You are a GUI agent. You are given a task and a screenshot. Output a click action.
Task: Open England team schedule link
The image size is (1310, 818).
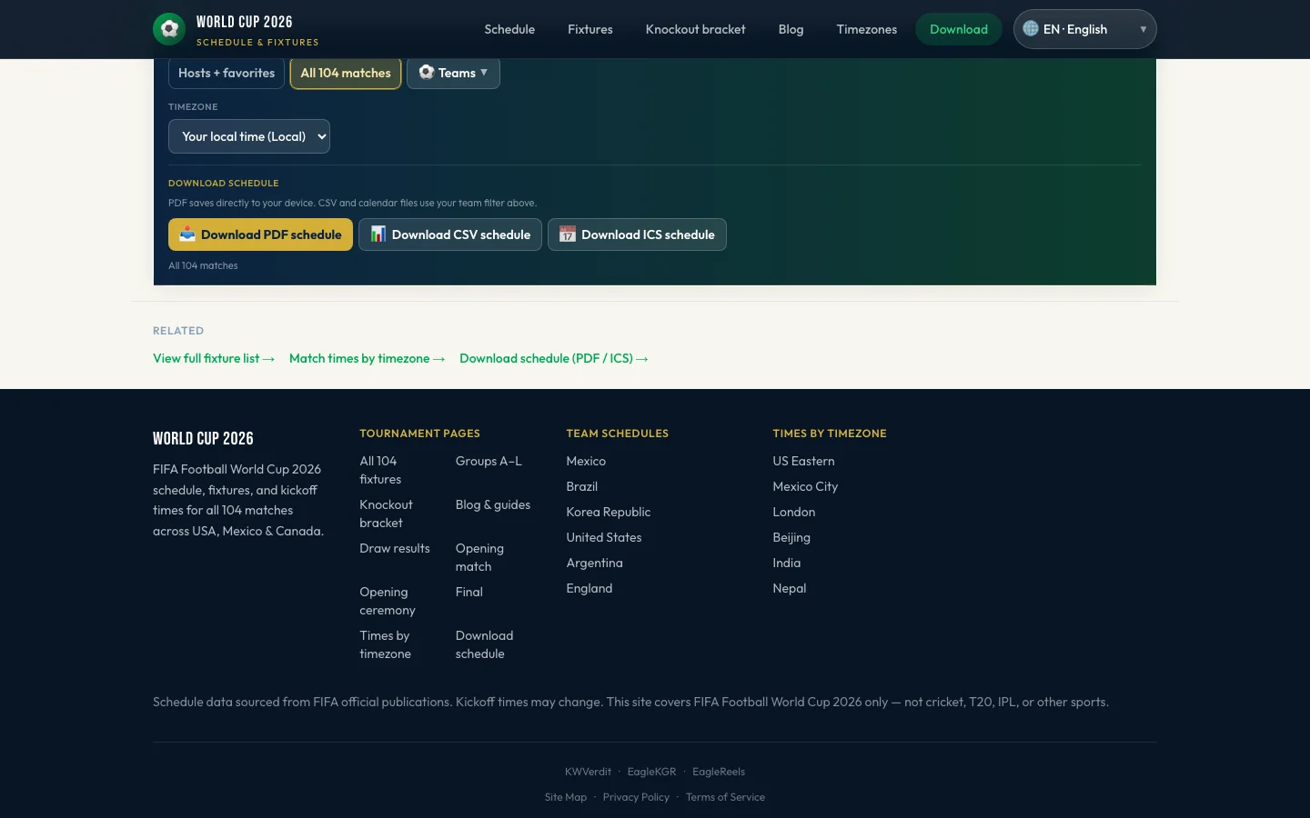pos(589,588)
